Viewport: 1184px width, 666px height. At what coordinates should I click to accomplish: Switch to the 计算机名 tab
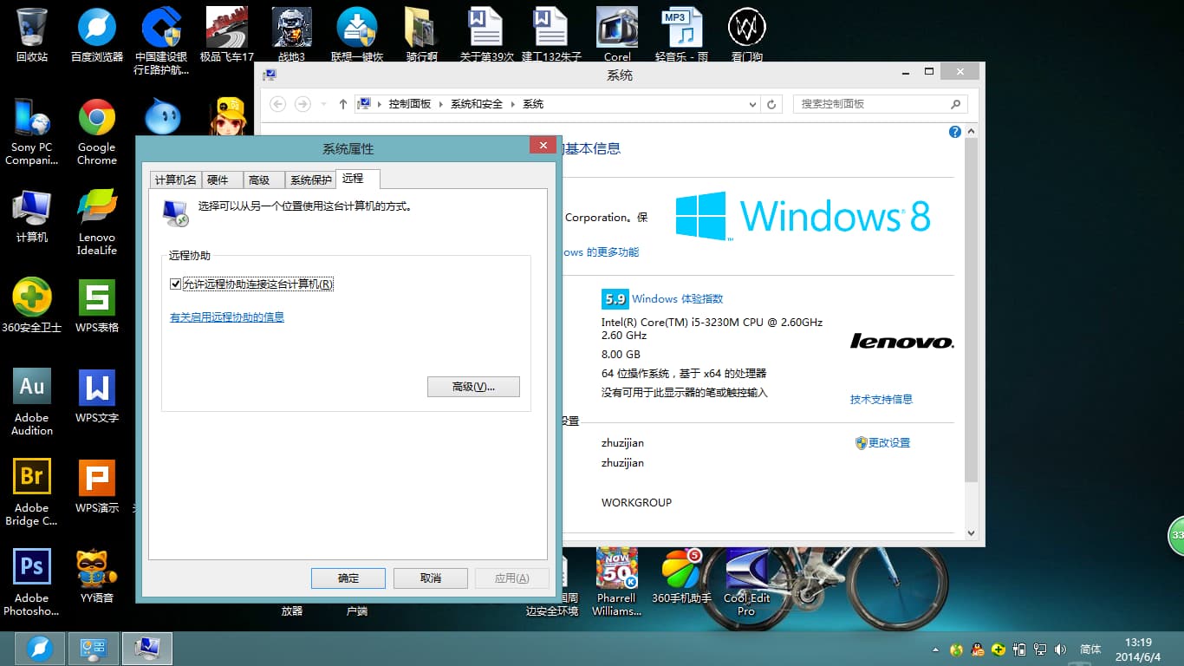pyautogui.click(x=175, y=180)
